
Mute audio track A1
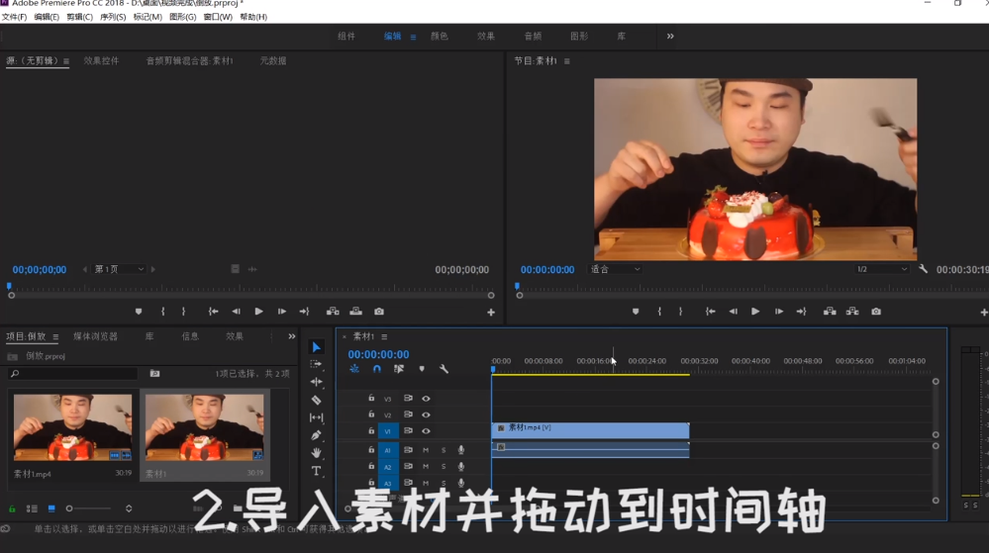point(426,450)
